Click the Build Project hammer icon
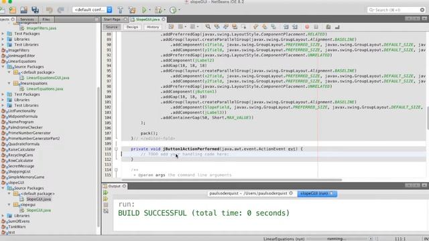The height and width of the screenshot is (241, 429). pos(120,10)
